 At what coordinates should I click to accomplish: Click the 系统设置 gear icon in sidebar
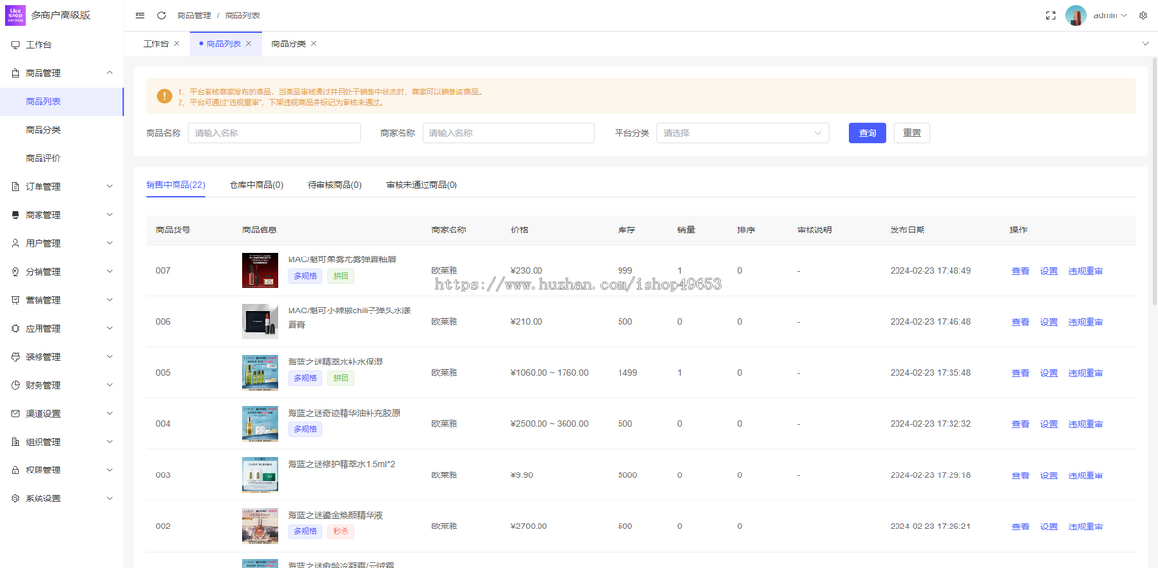[x=14, y=499]
